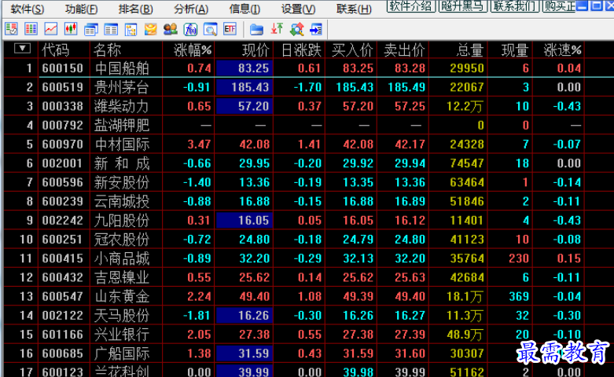614x377 pixels.
Task: Sort by the 代码 column header
Action: (x=56, y=50)
